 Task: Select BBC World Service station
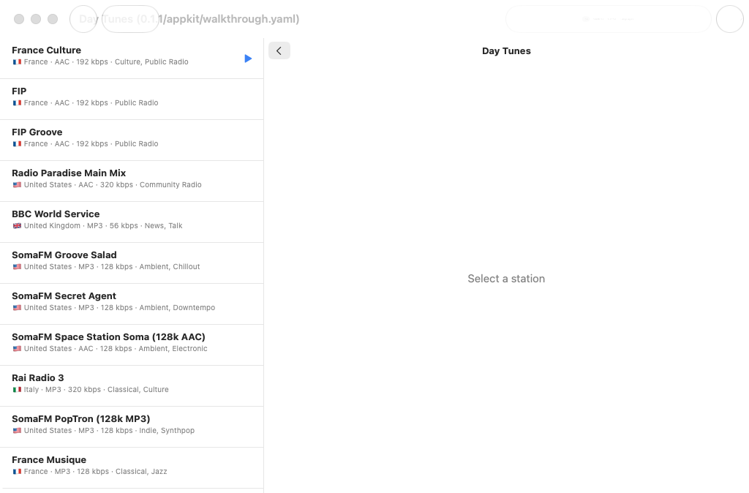click(132, 222)
